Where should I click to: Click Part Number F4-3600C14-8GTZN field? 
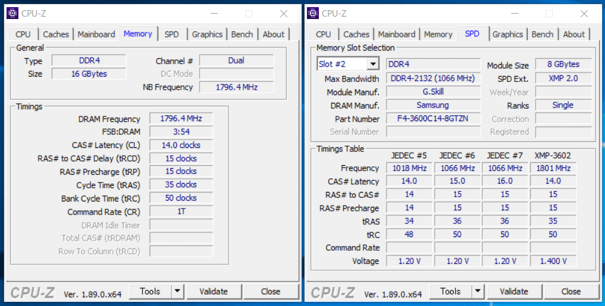tap(433, 118)
